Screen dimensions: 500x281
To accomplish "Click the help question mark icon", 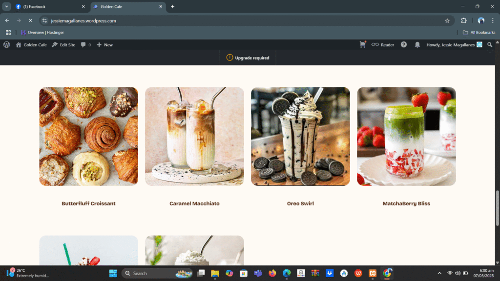I will tap(404, 44).
